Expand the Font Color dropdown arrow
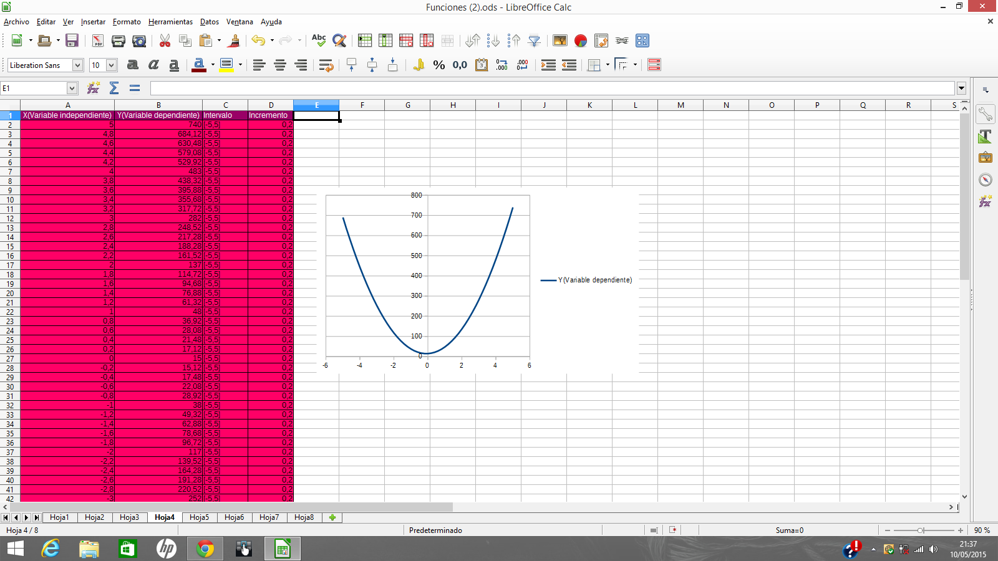The height and width of the screenshot is (561, 998). click(213, 65)
